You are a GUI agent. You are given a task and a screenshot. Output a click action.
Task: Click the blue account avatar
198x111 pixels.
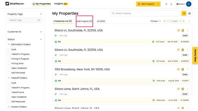189,4
